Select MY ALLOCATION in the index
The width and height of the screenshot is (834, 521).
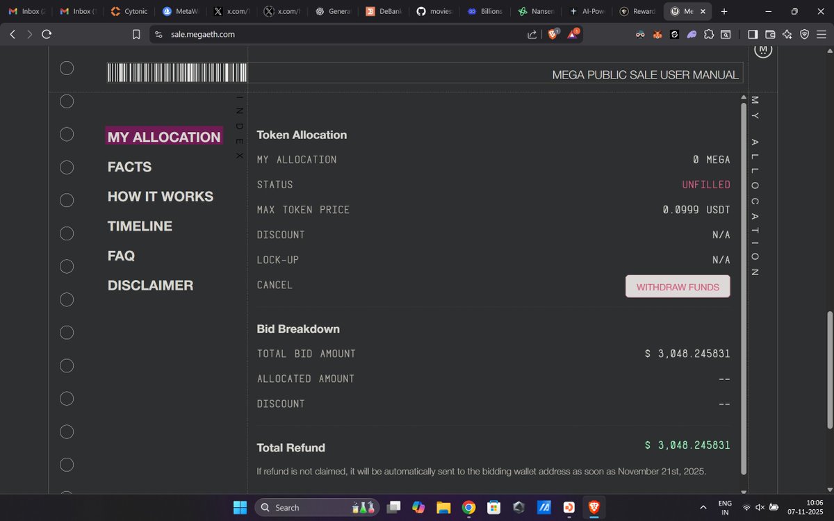tap(164, 137)
